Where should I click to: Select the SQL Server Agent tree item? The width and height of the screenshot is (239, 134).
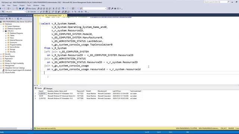pos(18,70)
